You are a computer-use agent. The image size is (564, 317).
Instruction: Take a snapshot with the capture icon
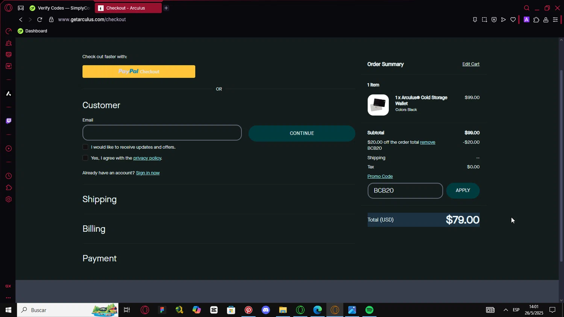(x=484, y=20)
